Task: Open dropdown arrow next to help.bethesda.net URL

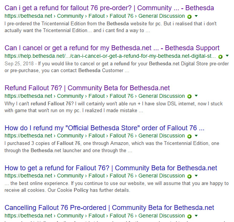Action: pos(227,56)
